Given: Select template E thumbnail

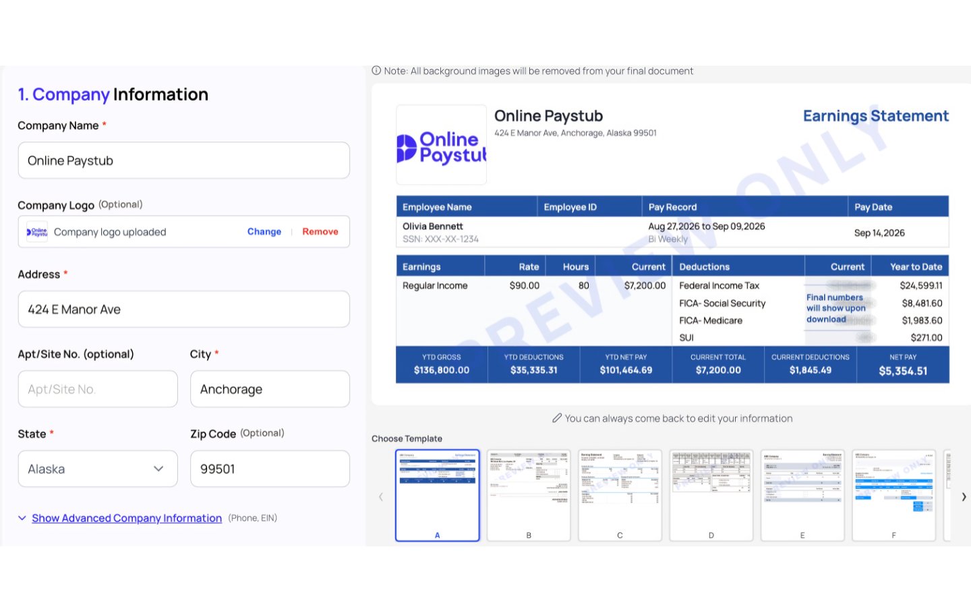Looking at the screenshot, I should tap(802, 495).
